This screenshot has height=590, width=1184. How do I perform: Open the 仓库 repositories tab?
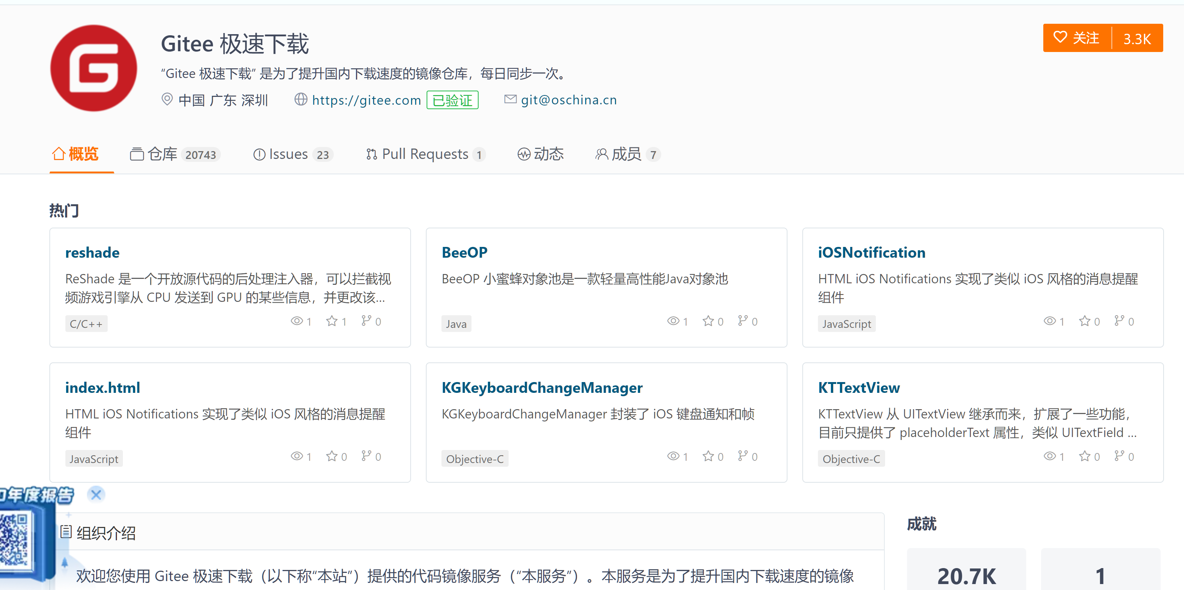pyautogui.click(x=175, y=154)
